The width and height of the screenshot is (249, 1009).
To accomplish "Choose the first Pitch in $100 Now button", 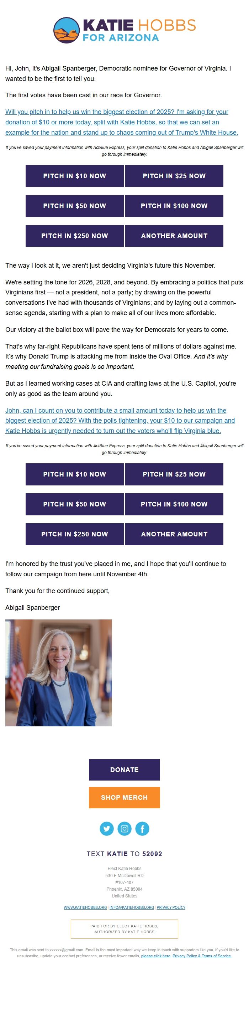I will (x=174, y=206).
